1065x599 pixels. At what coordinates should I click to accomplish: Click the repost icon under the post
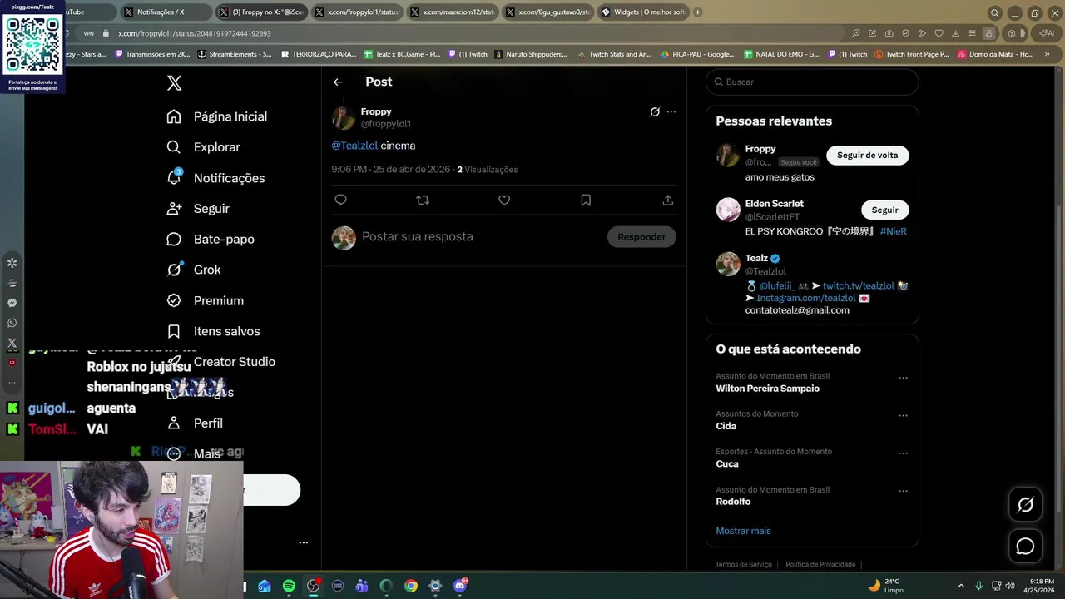point(423,200)
